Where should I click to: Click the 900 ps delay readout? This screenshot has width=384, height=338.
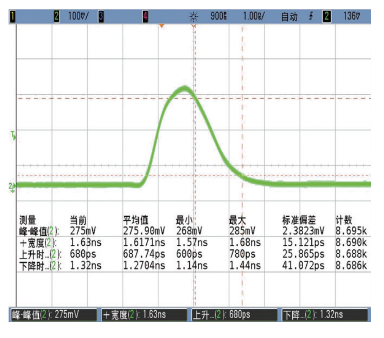click(220, 17)
